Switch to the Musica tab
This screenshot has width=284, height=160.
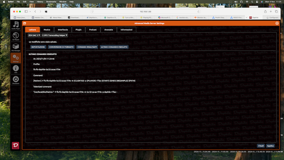(47, 30)
